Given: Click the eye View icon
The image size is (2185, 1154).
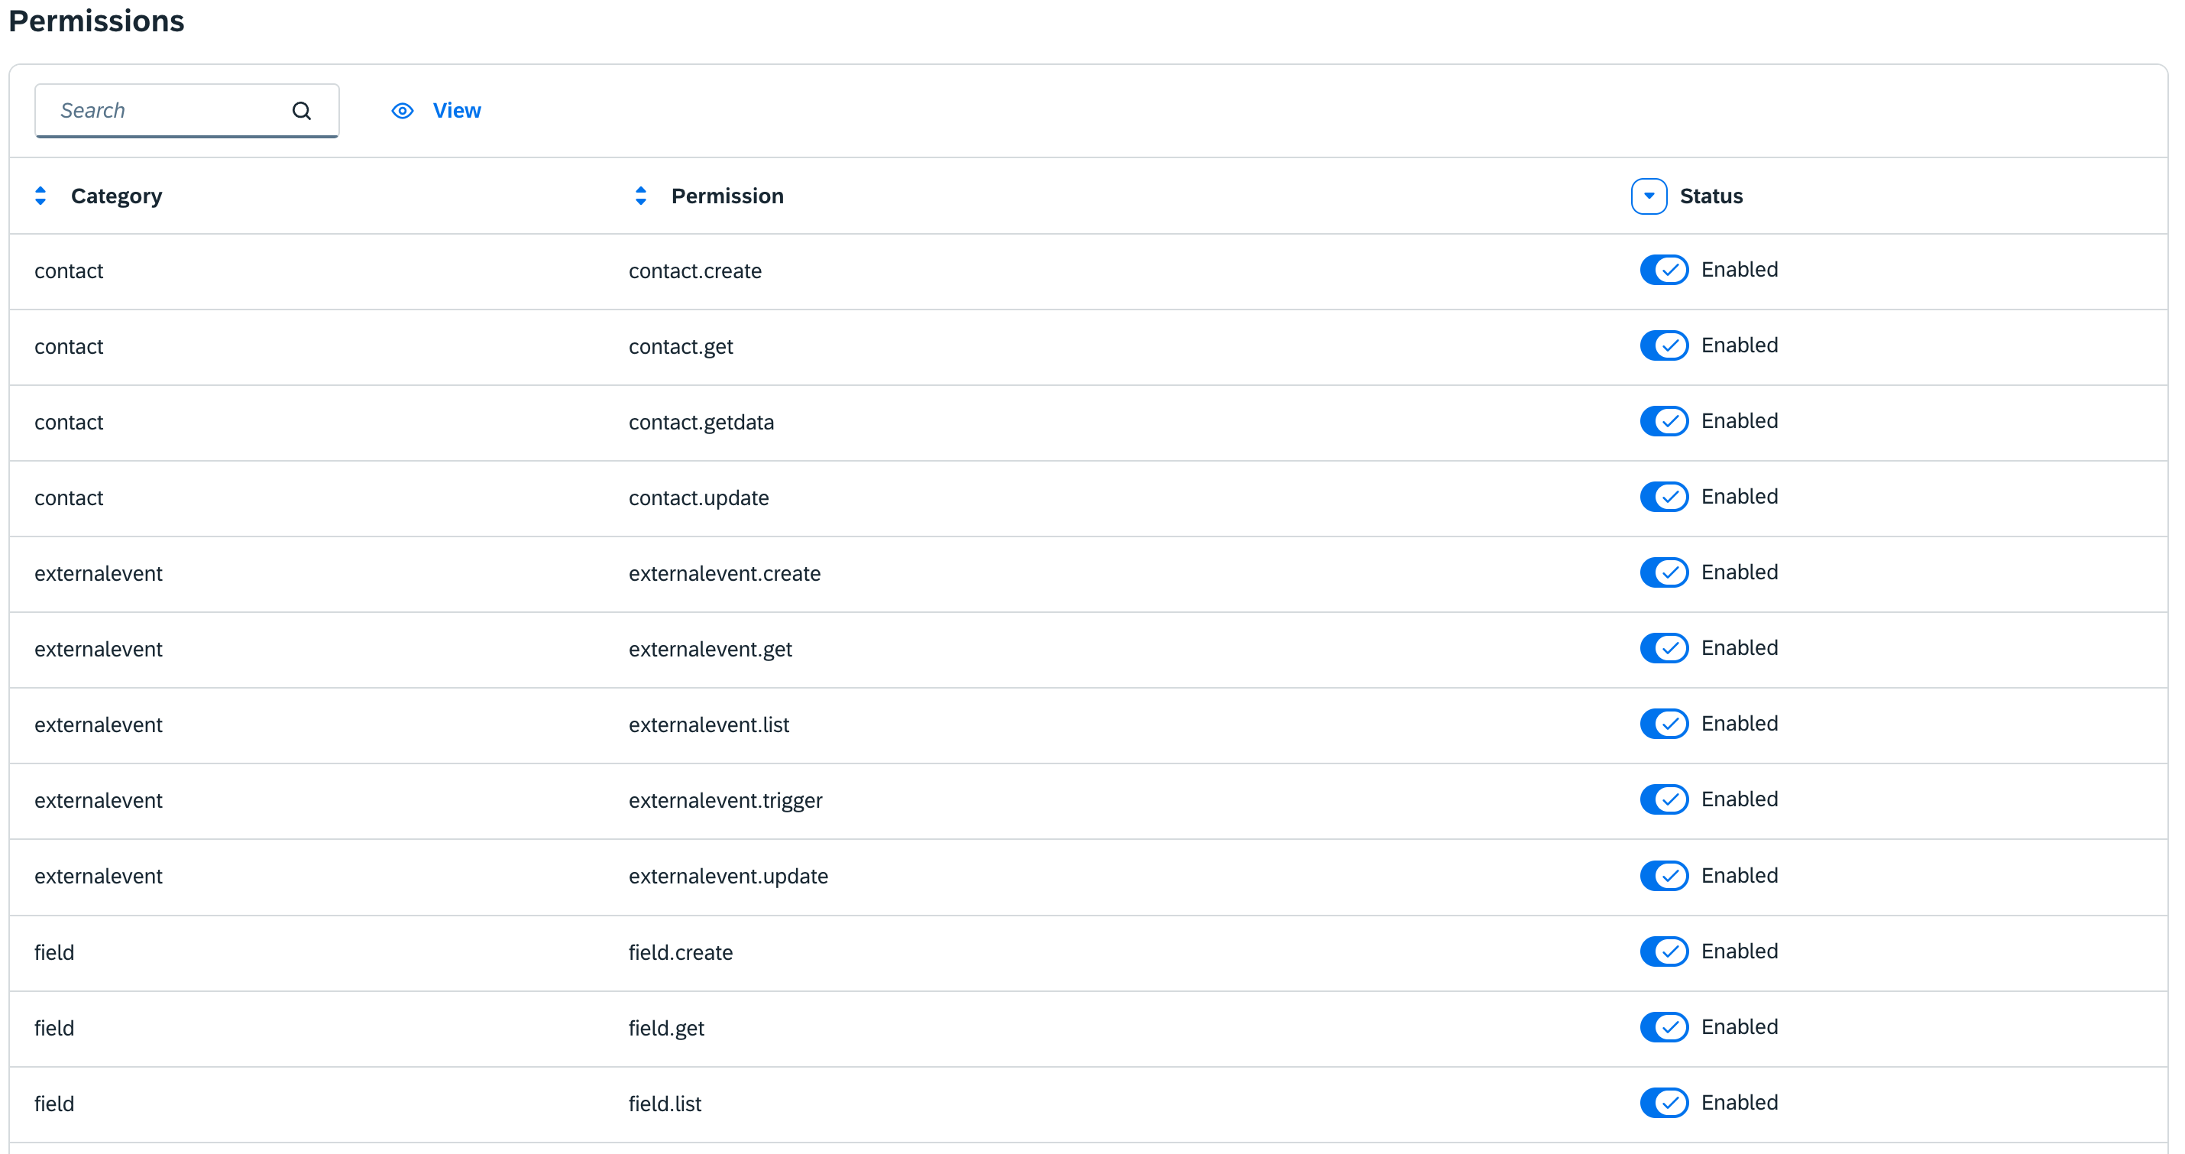Looking at the screenshot, I should pos(402,111).
